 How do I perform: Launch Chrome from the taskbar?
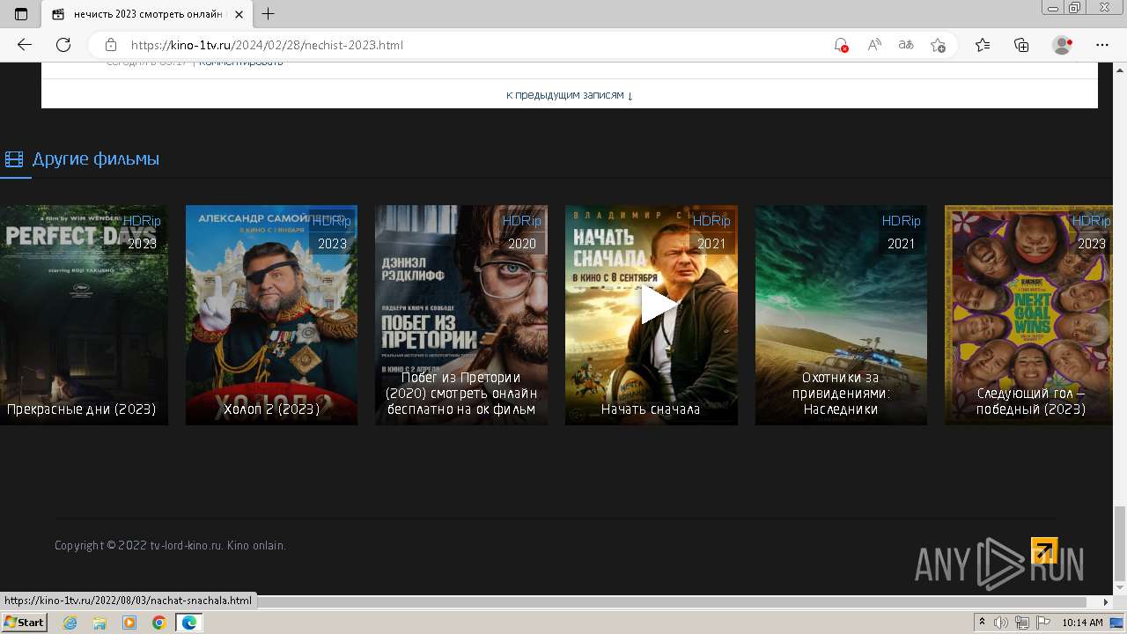coord(158,623)
